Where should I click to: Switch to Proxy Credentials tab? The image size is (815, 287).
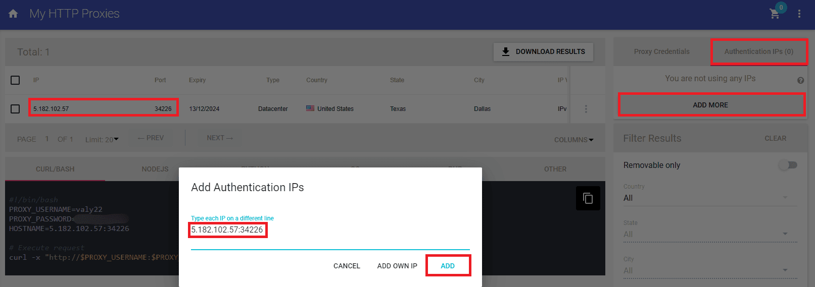(661, 51)
